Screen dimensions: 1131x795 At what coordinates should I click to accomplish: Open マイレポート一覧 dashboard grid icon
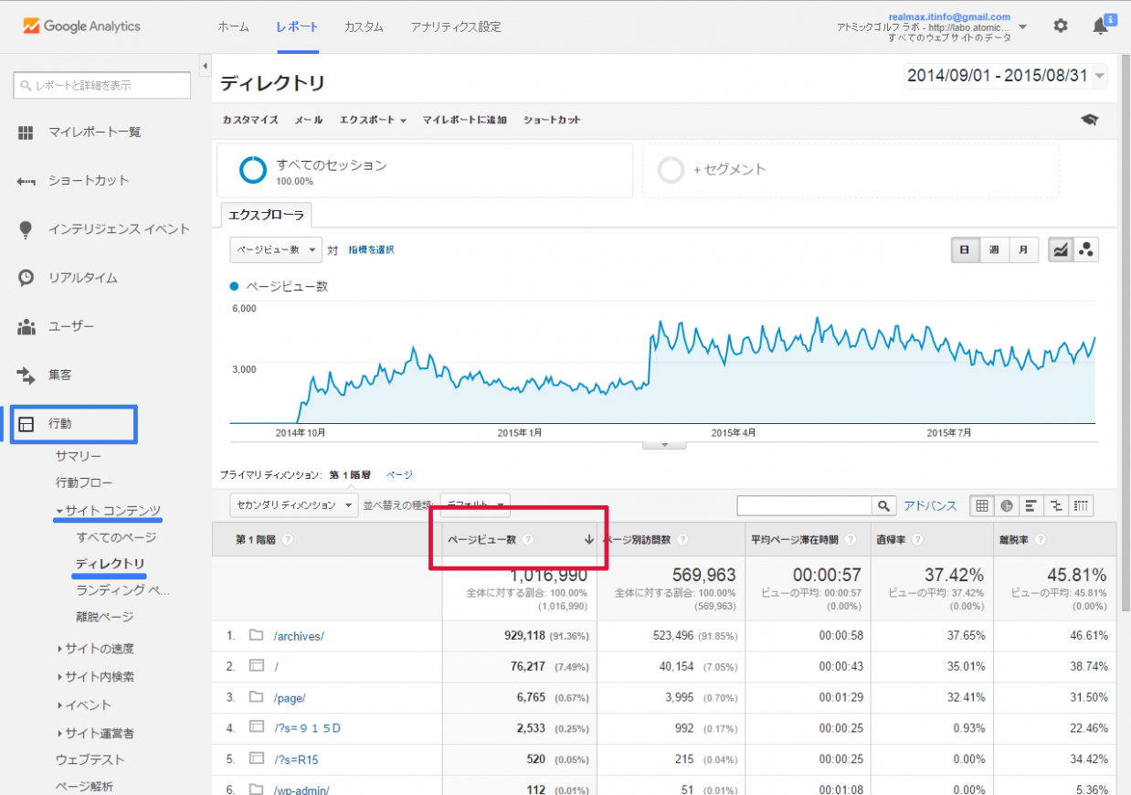(x=26, y=132)
